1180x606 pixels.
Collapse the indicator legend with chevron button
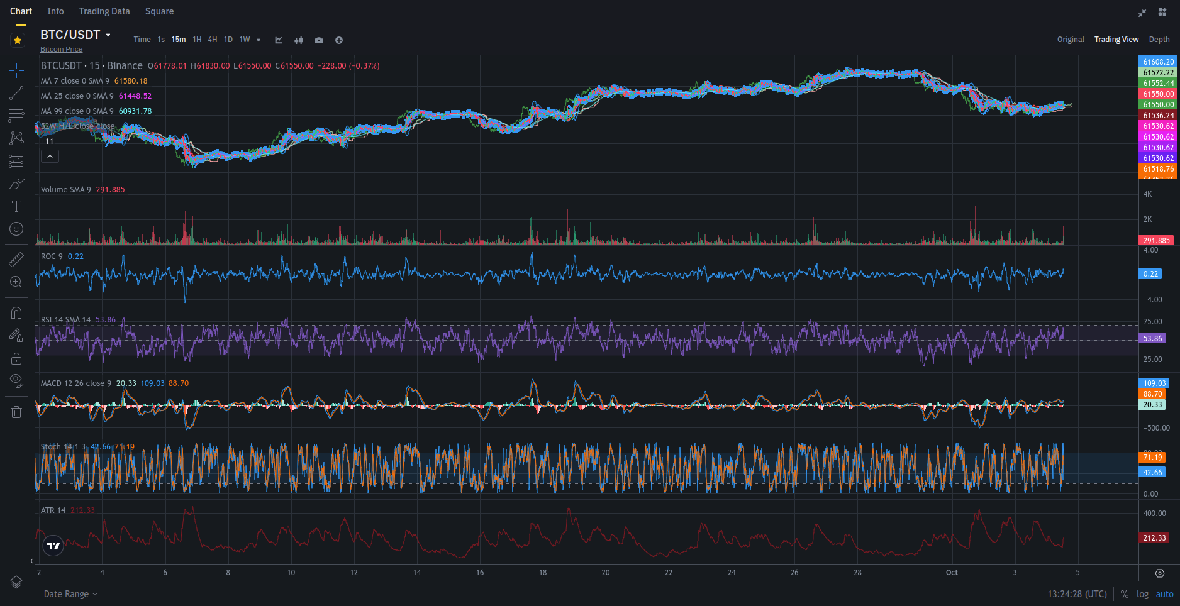click(x=50, y=157)
